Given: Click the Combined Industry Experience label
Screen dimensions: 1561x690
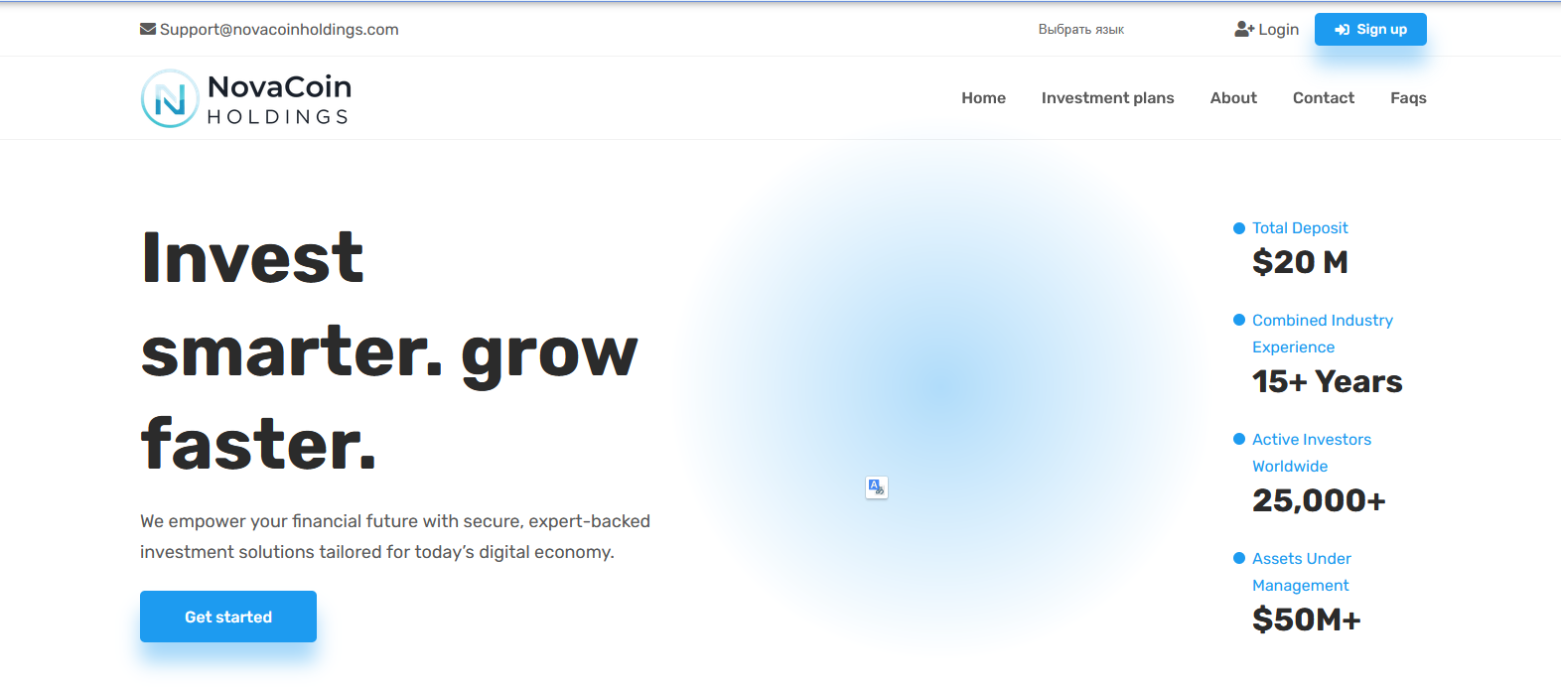Looking at the screenshot, I should (1323, 334).
